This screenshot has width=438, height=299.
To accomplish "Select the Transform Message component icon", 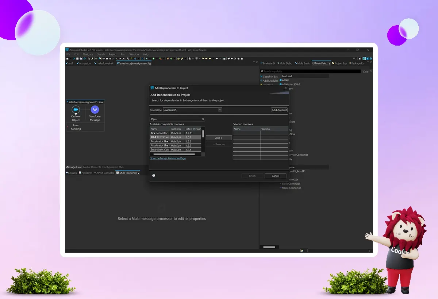I will click(95, 110).
